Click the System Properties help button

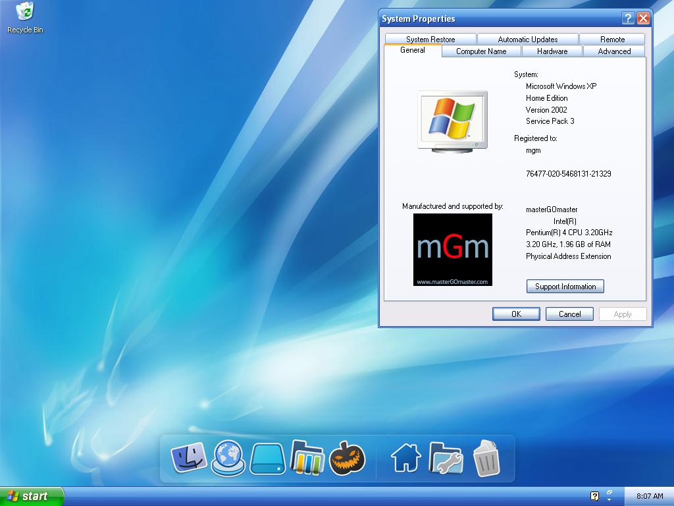627,18
